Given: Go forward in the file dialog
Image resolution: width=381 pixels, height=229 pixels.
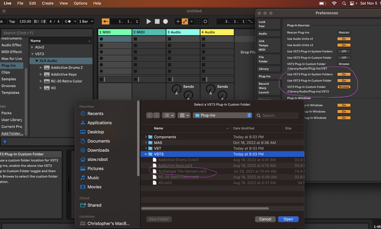Looking at the screenshot, I should click(157, 115).
